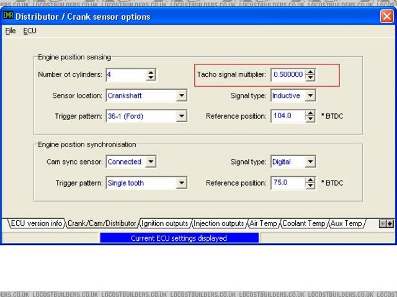Open the 36-1 (Ford) trigger pattern dropdown
The height and width of the screenshot is (297, 397).
(181, 116)
